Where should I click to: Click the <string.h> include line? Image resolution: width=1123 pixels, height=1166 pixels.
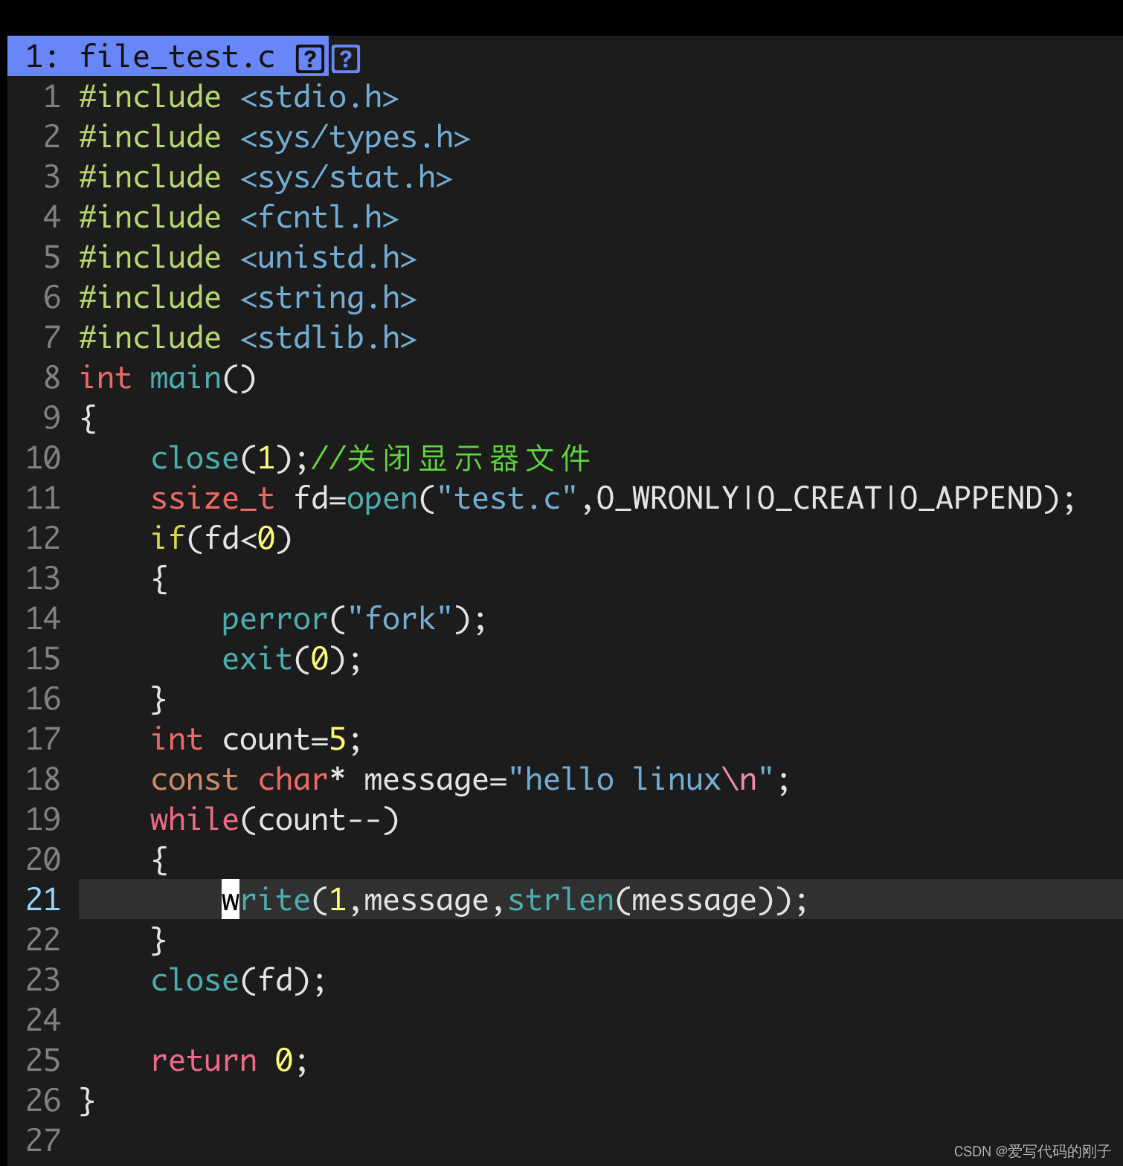tap(248, 298)
